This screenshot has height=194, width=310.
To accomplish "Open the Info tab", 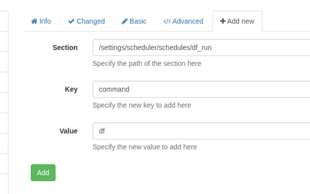I will click(41, 21).
